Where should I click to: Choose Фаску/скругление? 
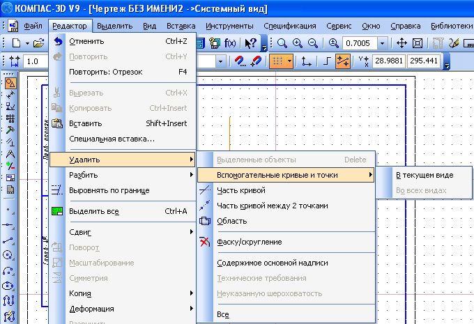click(286, 242)
